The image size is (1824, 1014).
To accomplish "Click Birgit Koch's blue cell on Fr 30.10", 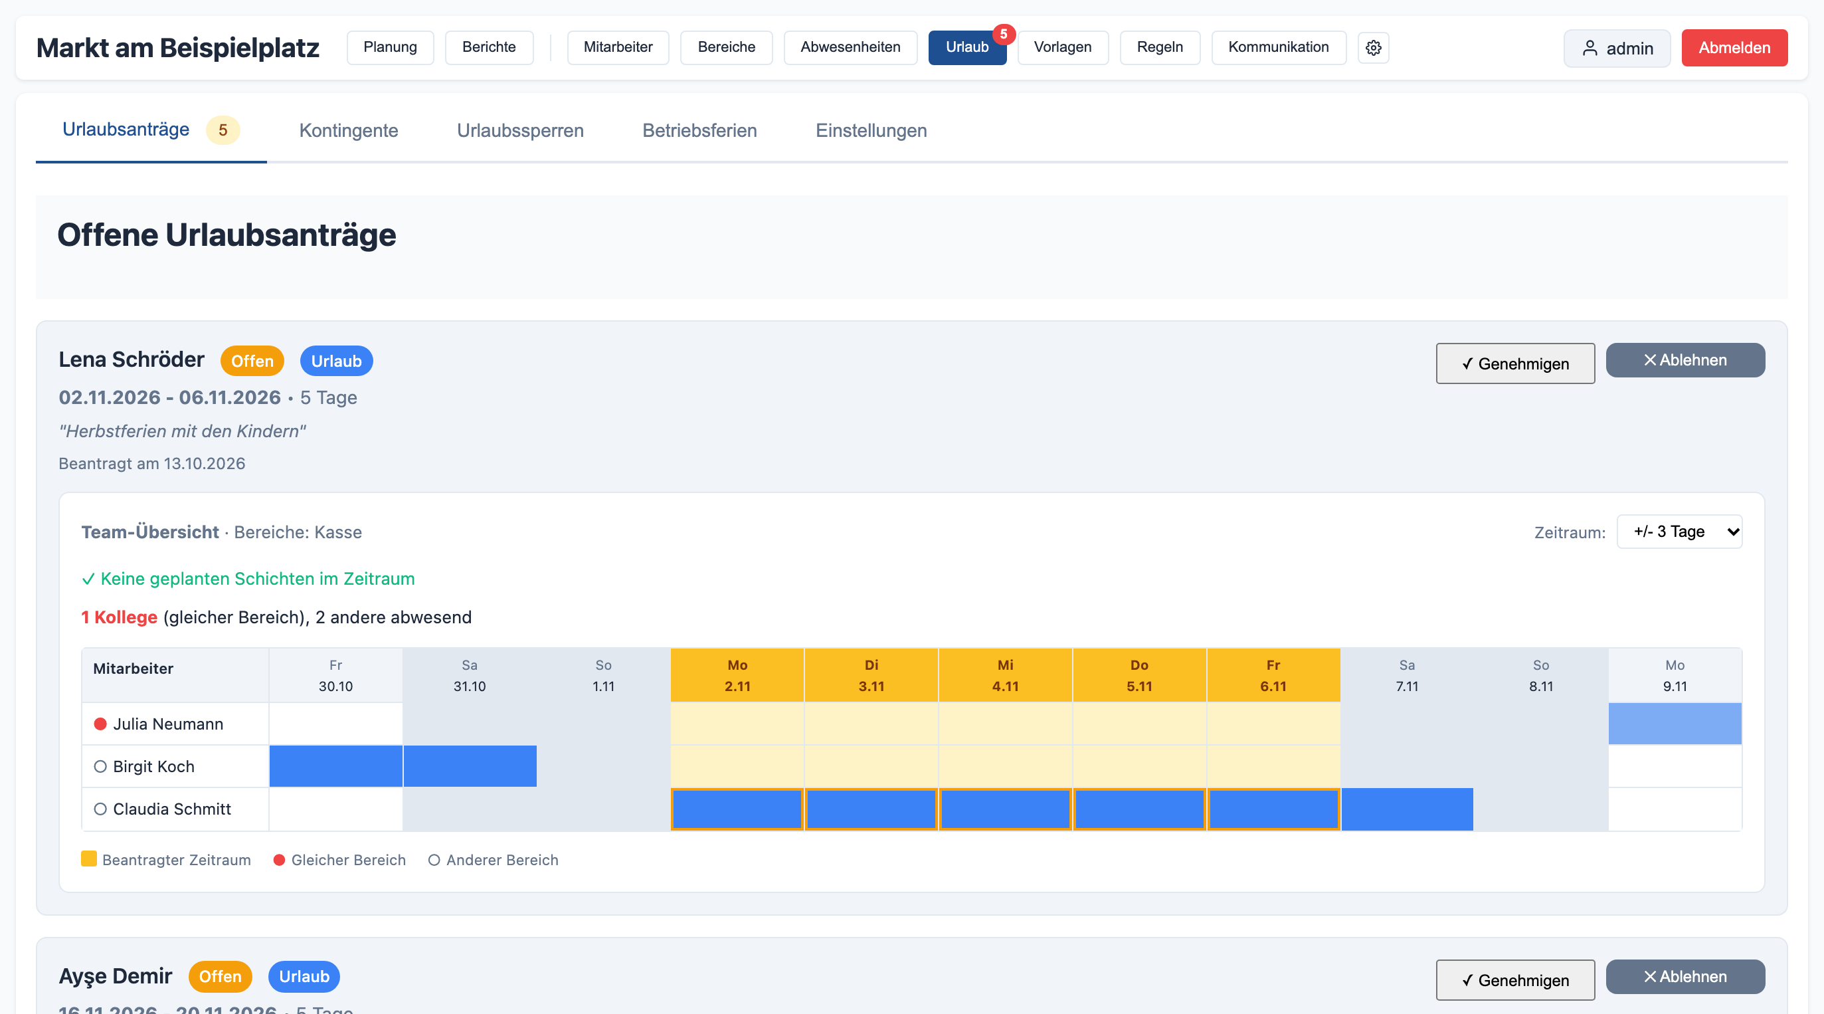I will tap(335, 766).
